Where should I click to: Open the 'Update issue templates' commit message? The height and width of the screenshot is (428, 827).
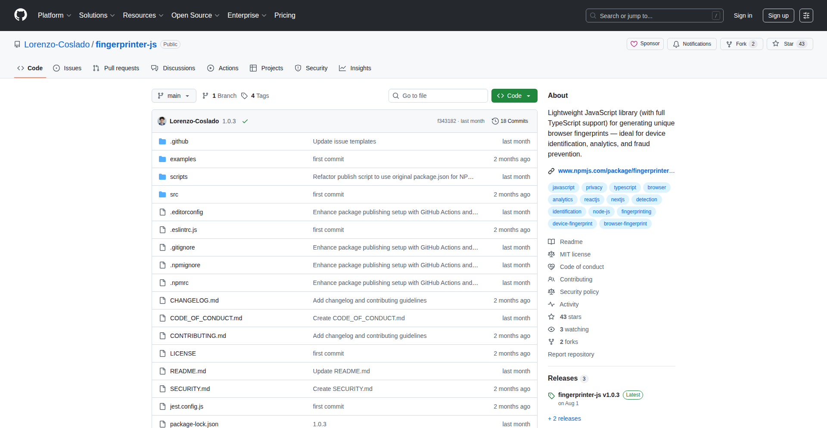click(x=344, y=141)
